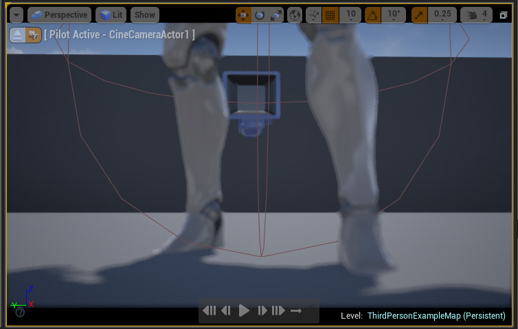The image size is (518, 329).
Task: Select the rotate transform tool
Action: 259,14
